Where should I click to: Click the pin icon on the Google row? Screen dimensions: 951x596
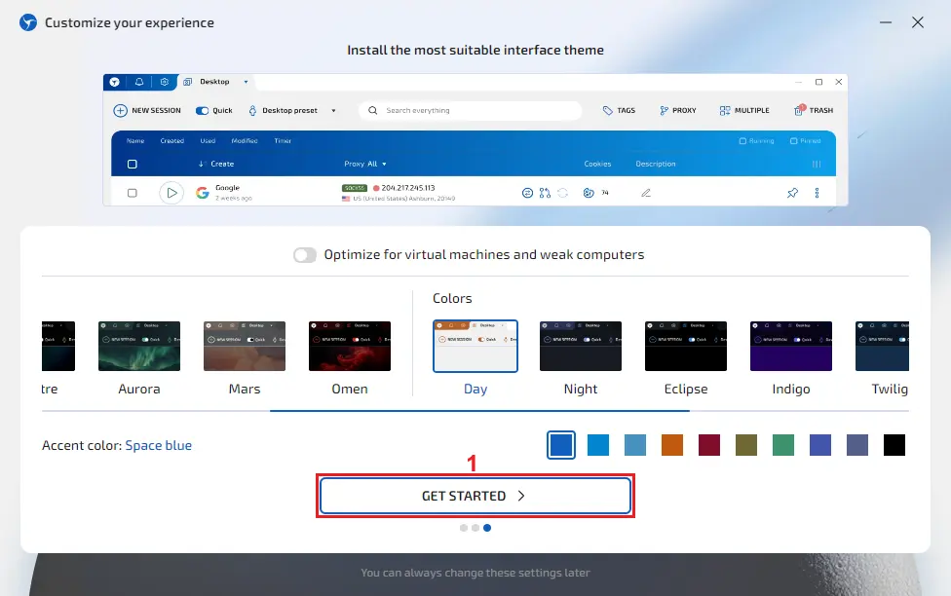coord(792,193)
